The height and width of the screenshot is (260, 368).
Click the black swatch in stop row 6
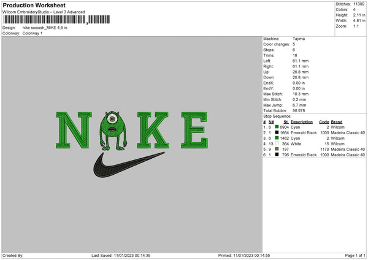[277, 155]
